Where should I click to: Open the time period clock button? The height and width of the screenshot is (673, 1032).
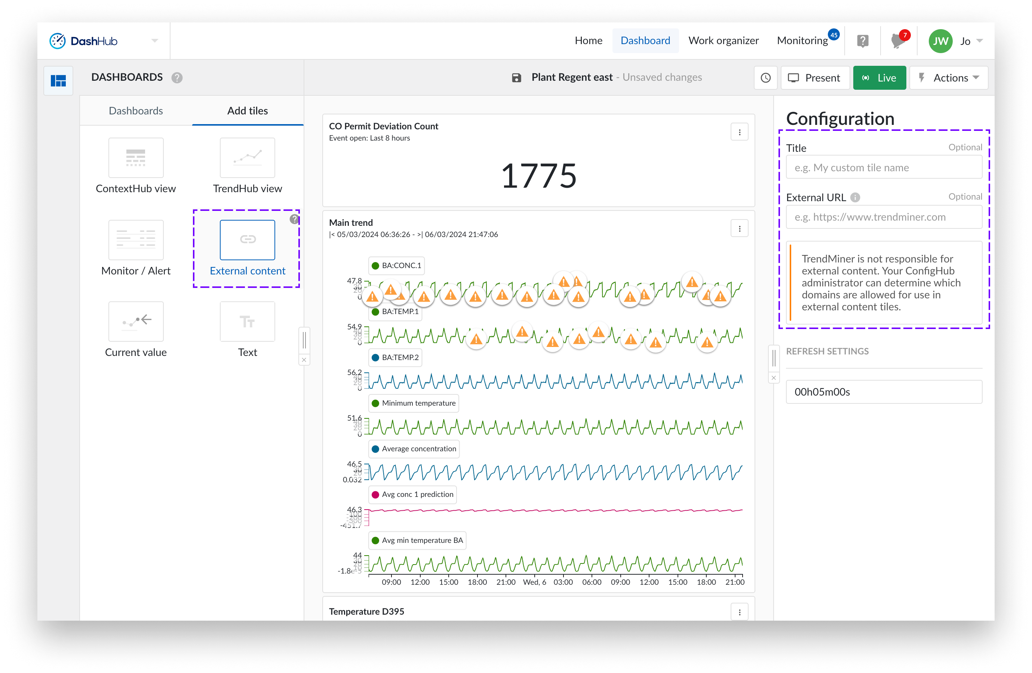pyautogui.click(x=765, y=78)
